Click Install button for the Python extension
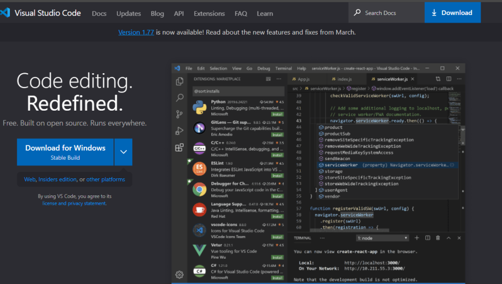This screenshot has height=284, width=502. [277, 114]
